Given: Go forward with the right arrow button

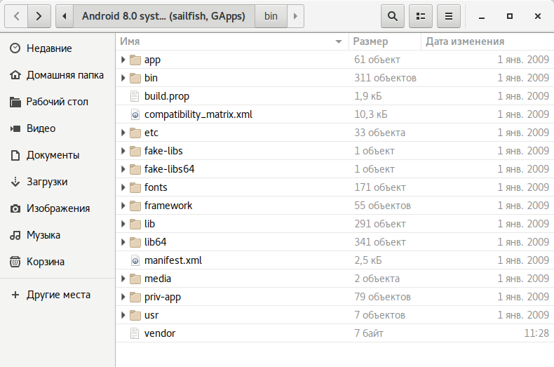Looking at the screenshot, I should coord(39,16).
